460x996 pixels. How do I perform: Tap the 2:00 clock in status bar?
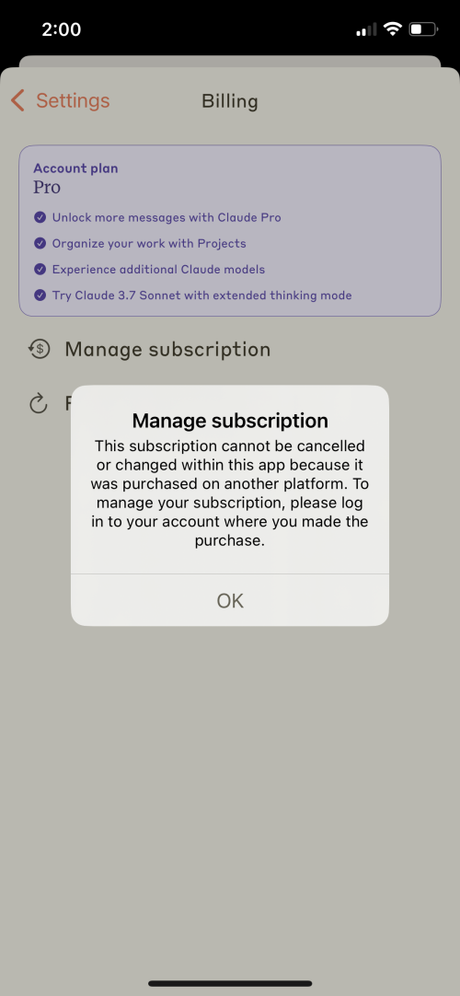click(x=61, y=29)
